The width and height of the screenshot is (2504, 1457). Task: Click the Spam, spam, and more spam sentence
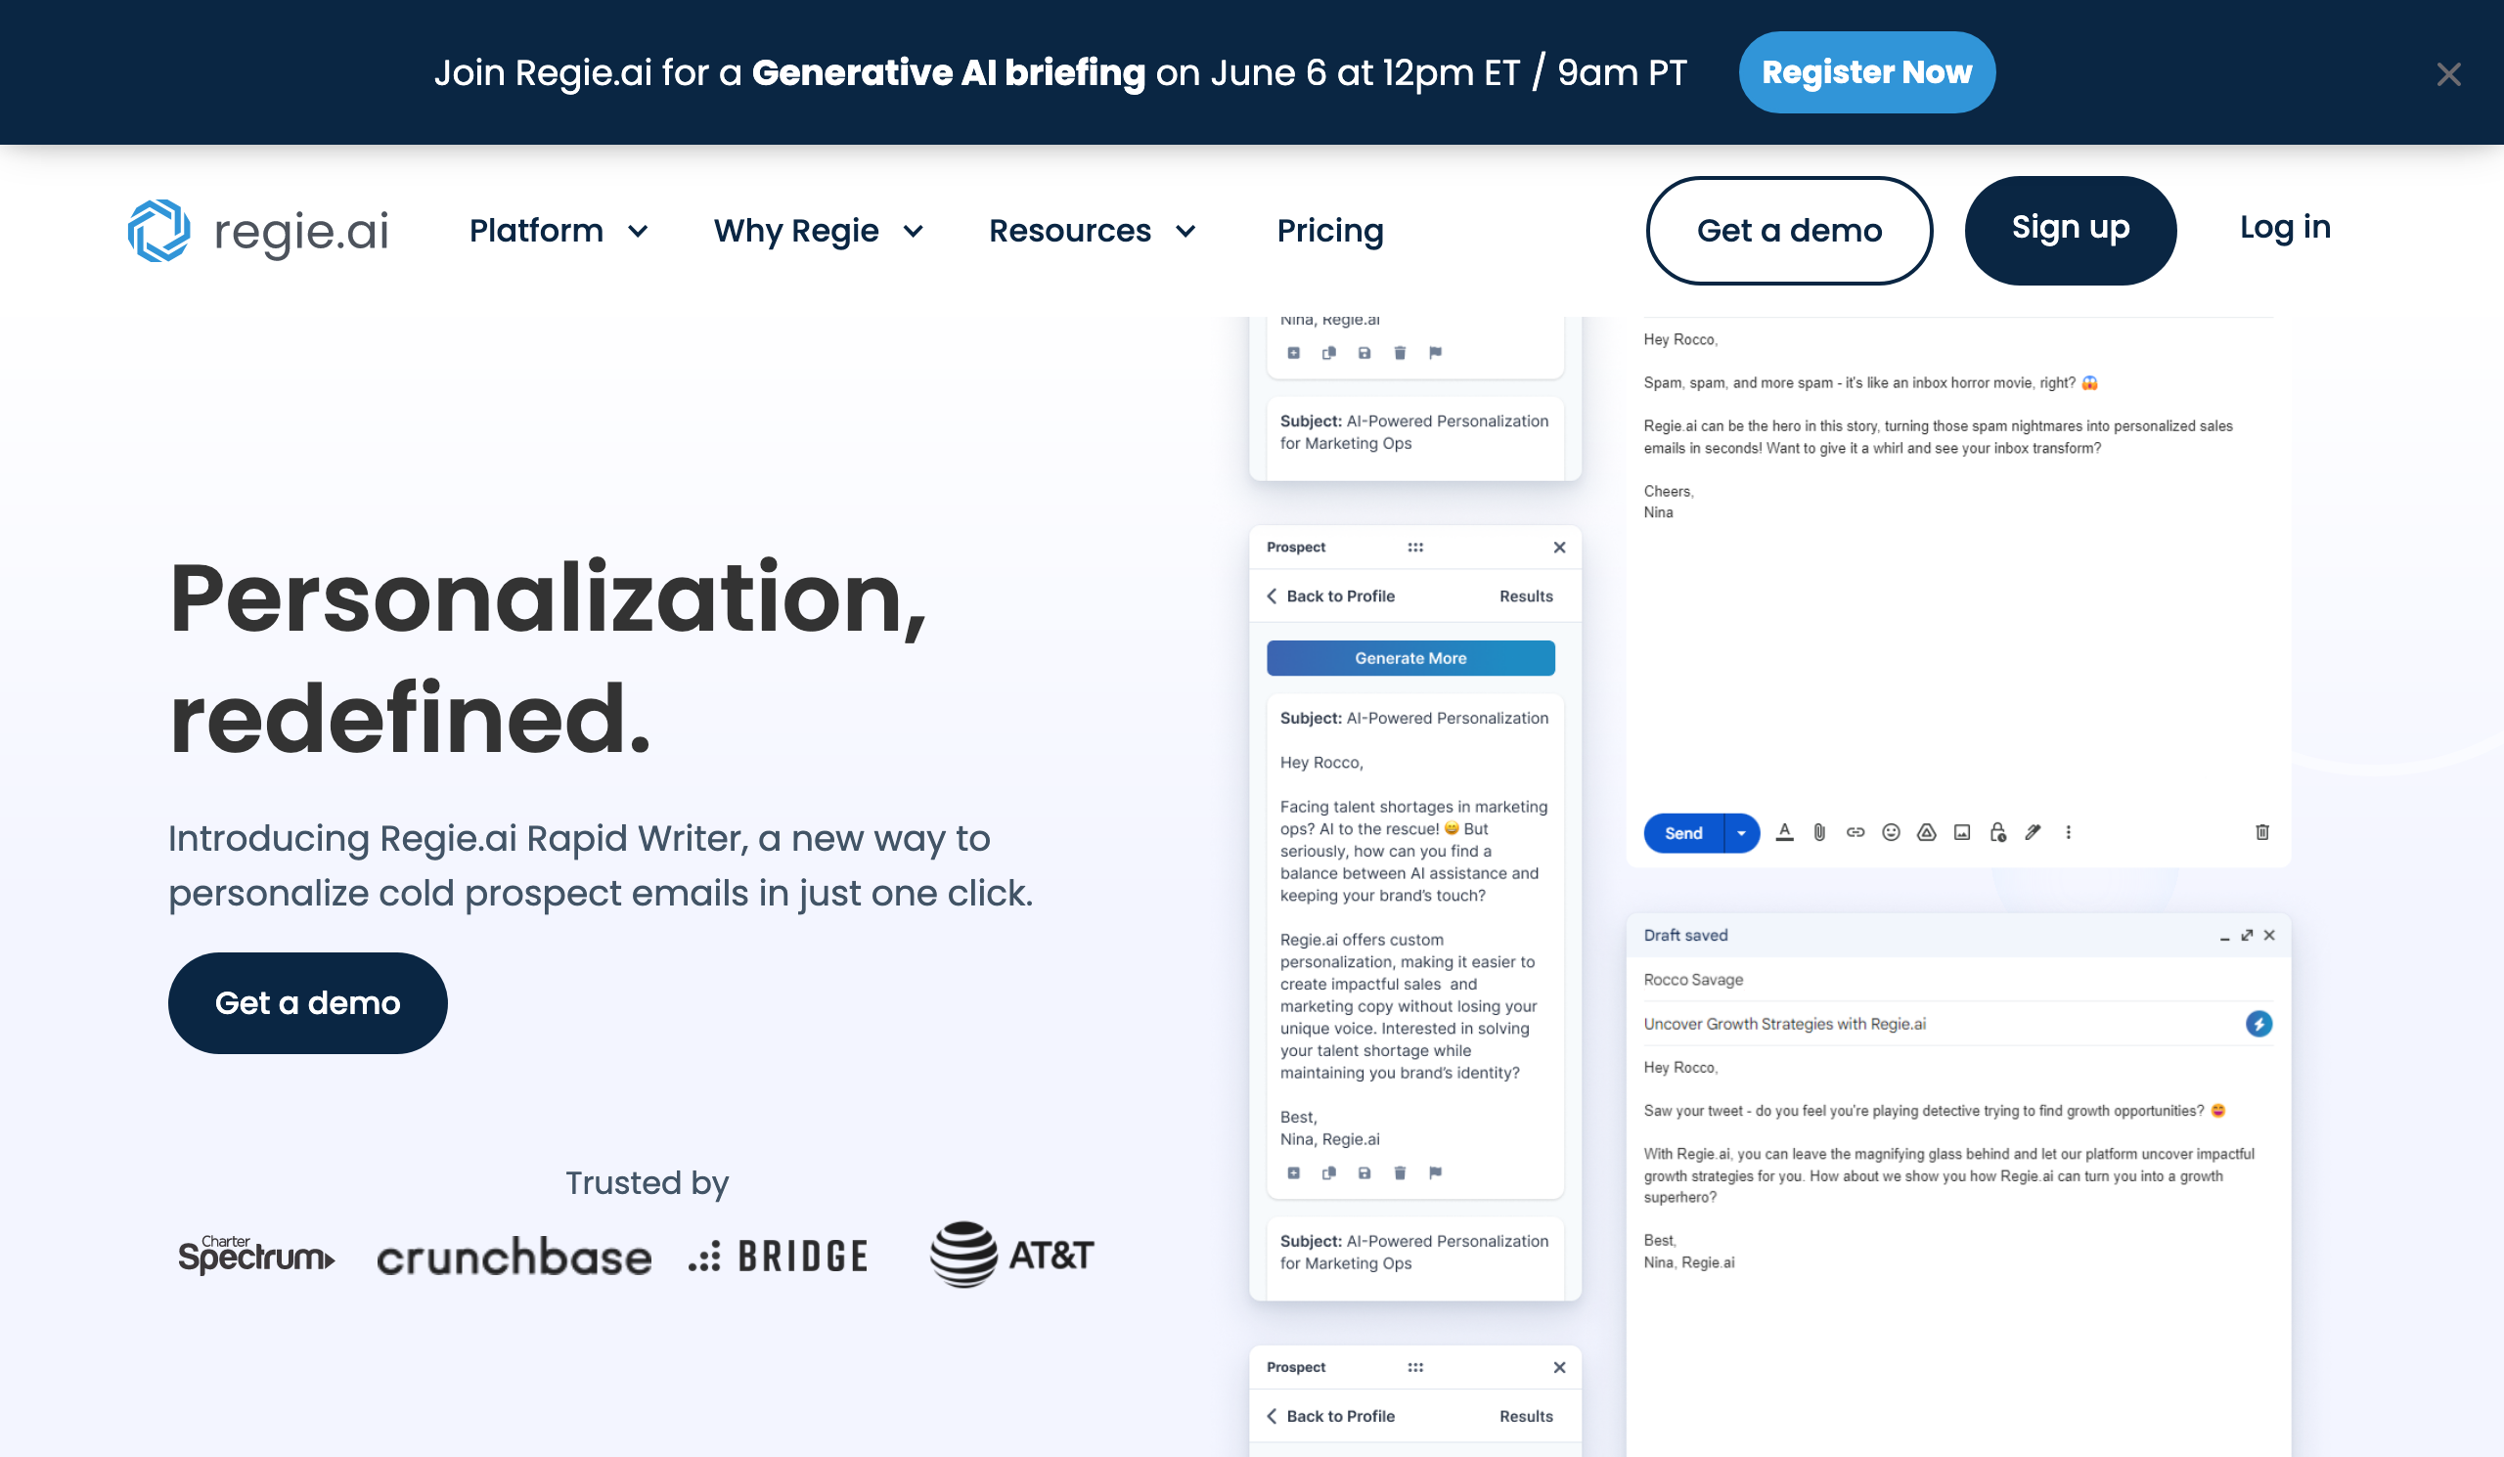click(1870, 382)
